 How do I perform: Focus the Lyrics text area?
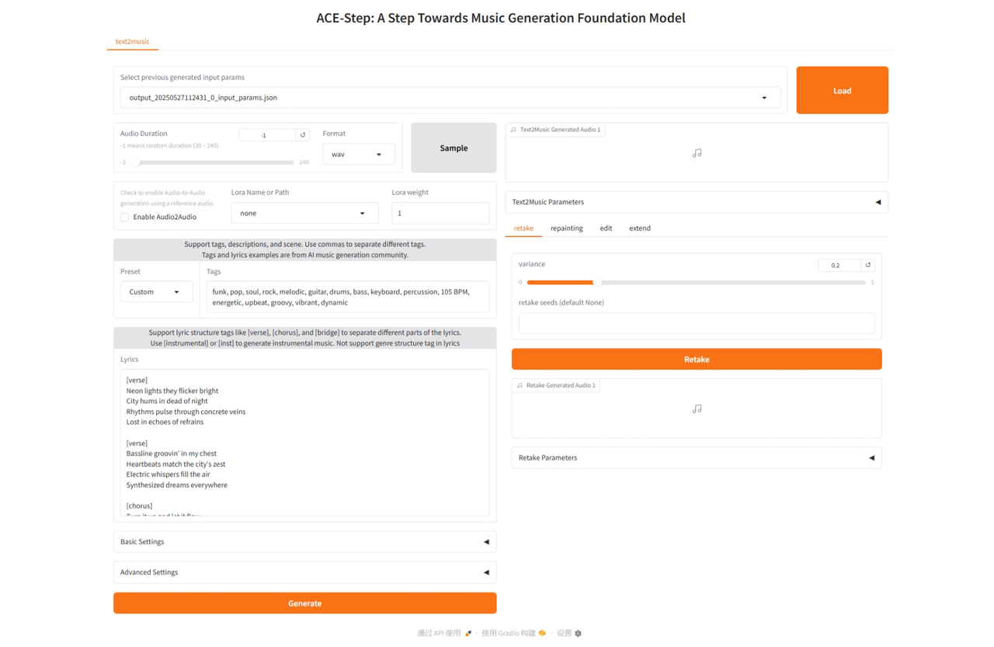pos(304,443)
